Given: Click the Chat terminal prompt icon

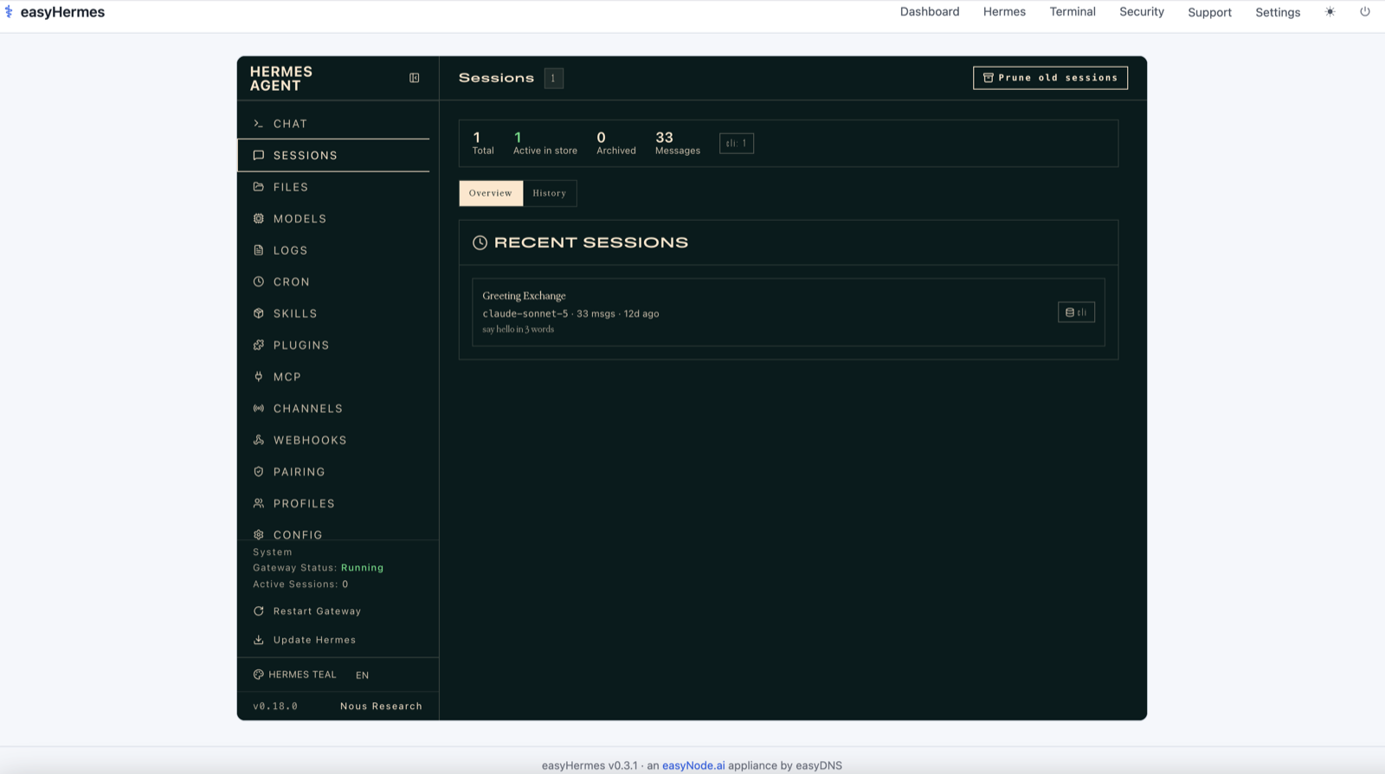Looking at the screenshot, I should pyautogui.click(x=258, y=124).
